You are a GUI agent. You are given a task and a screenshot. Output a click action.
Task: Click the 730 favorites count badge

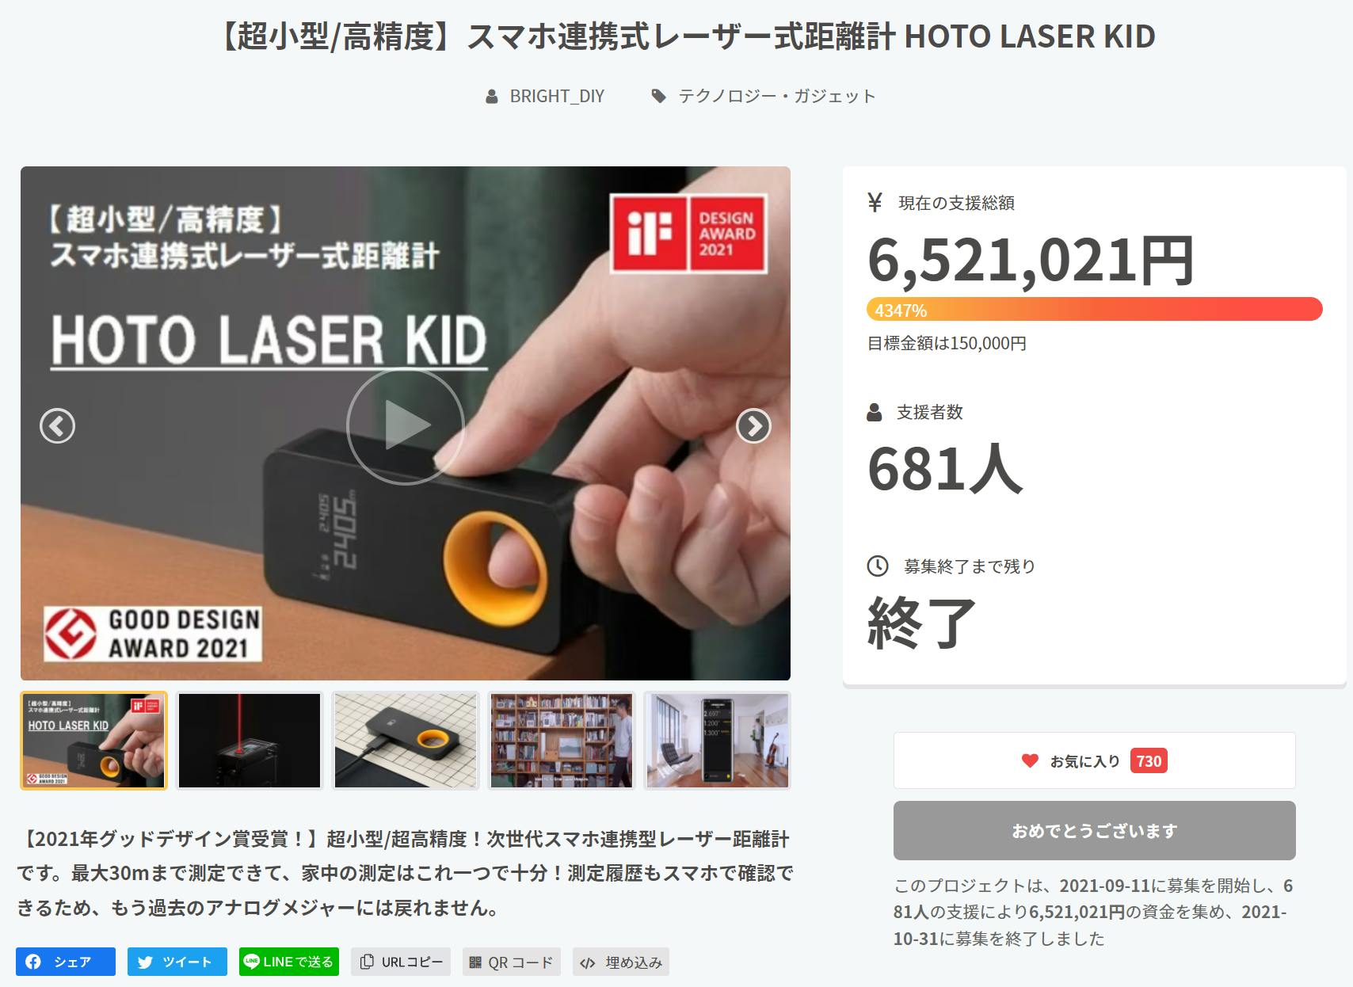(x=1149, y=760)
